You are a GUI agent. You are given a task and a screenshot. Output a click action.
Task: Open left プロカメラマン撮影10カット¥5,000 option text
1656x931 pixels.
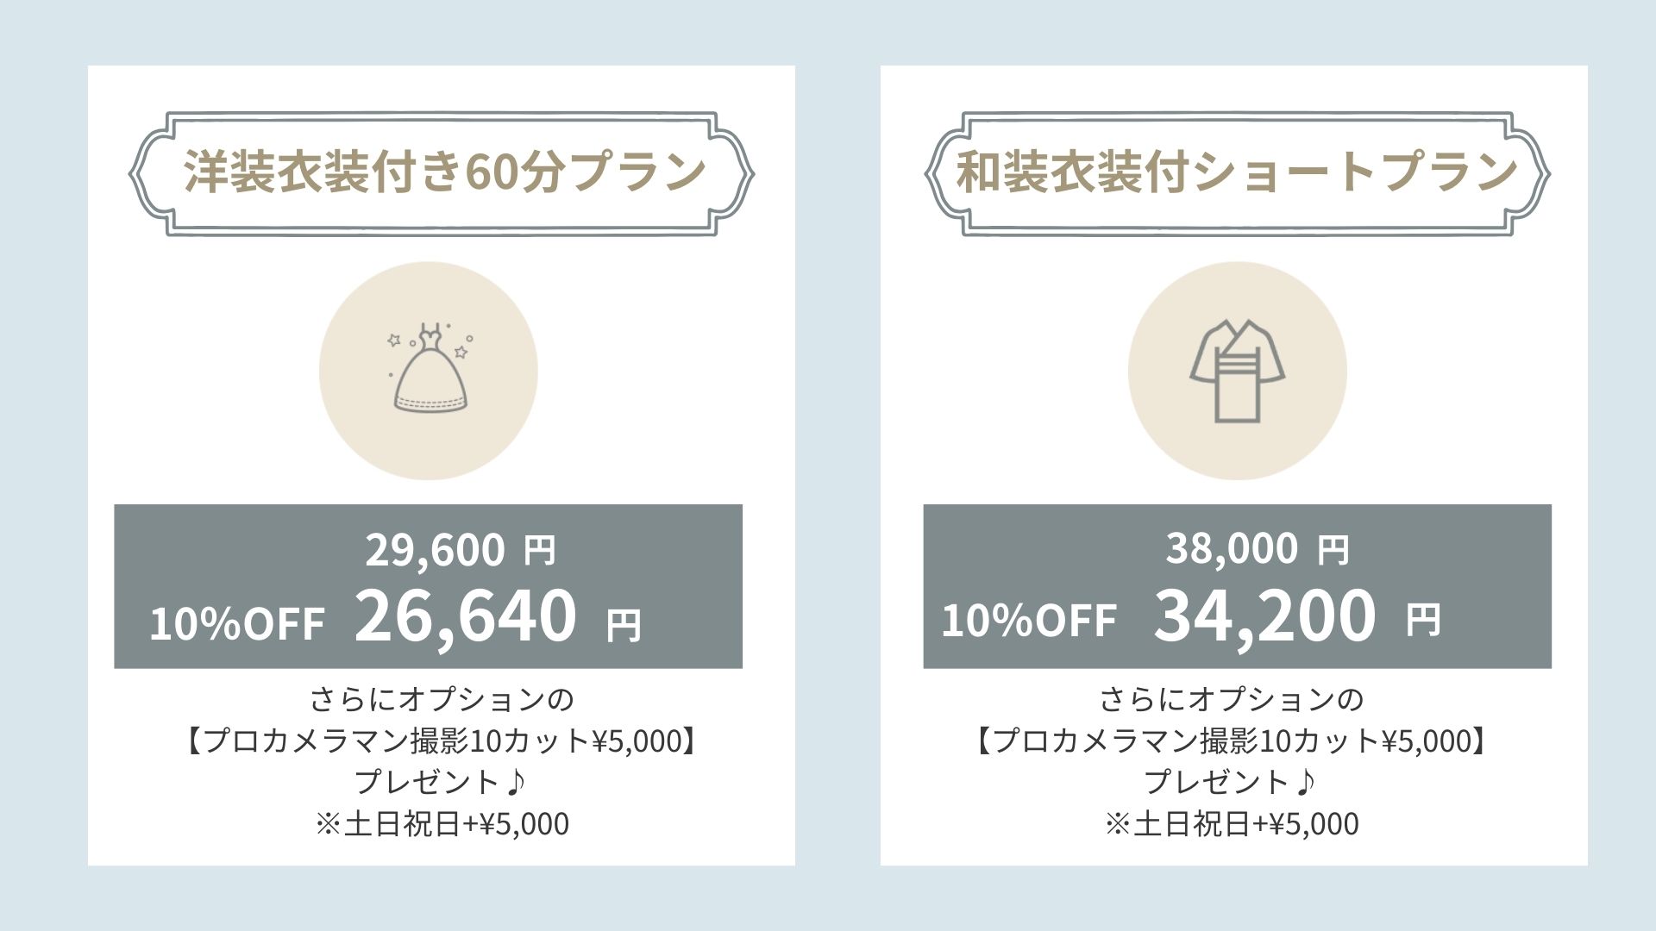[x=441, y=740]
